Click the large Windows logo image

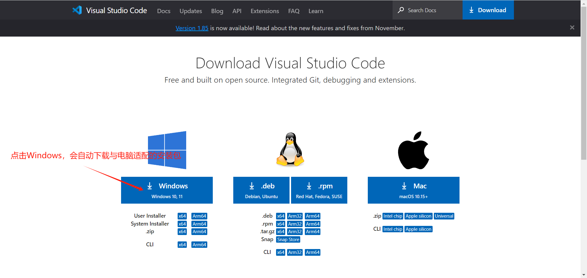click(x=167, y=150)
